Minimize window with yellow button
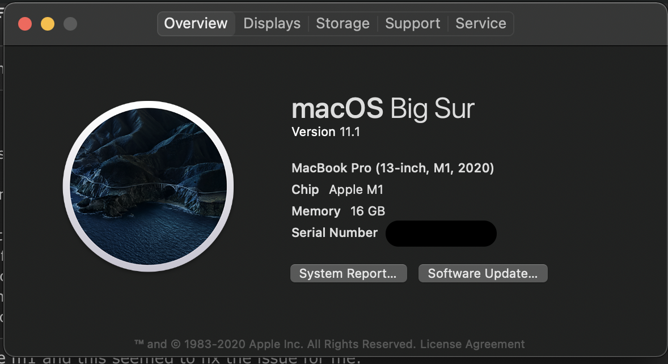Screen dimensions: 668x364 [x=48, y=24]
